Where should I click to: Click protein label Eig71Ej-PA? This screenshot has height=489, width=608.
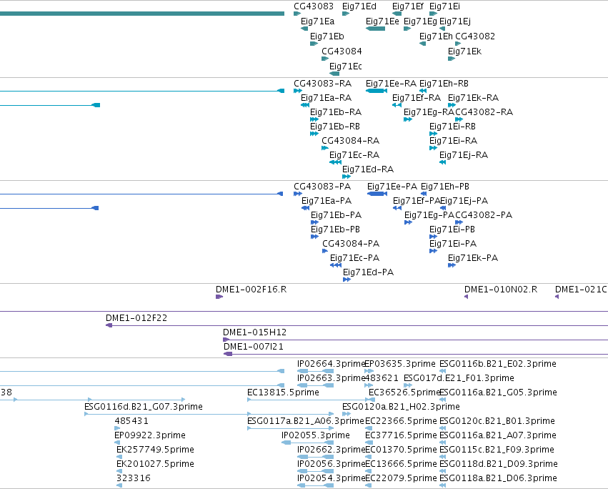coord(464,202)
